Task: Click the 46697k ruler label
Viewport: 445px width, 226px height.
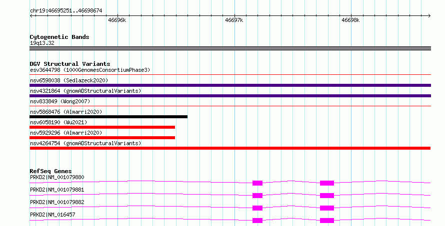Action: 234,20
